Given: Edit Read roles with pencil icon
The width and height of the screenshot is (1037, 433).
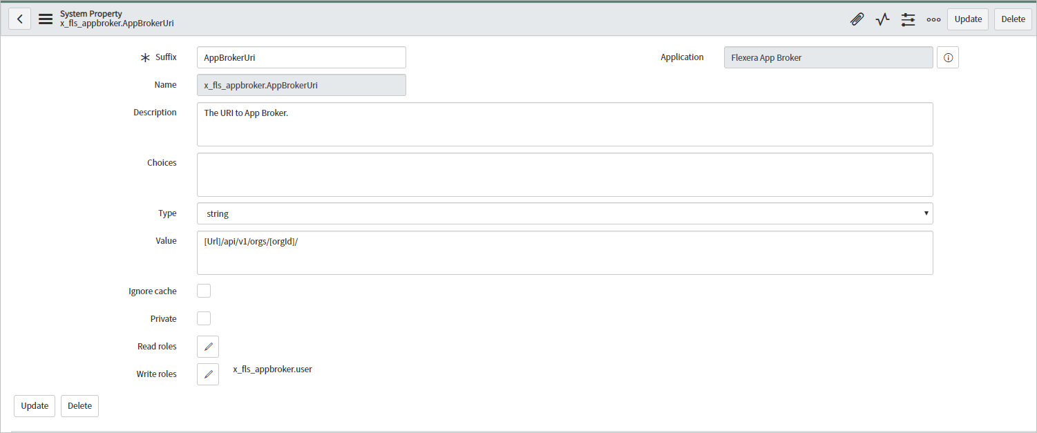Looking at the screenshot, I should click(x=208, y=347).
